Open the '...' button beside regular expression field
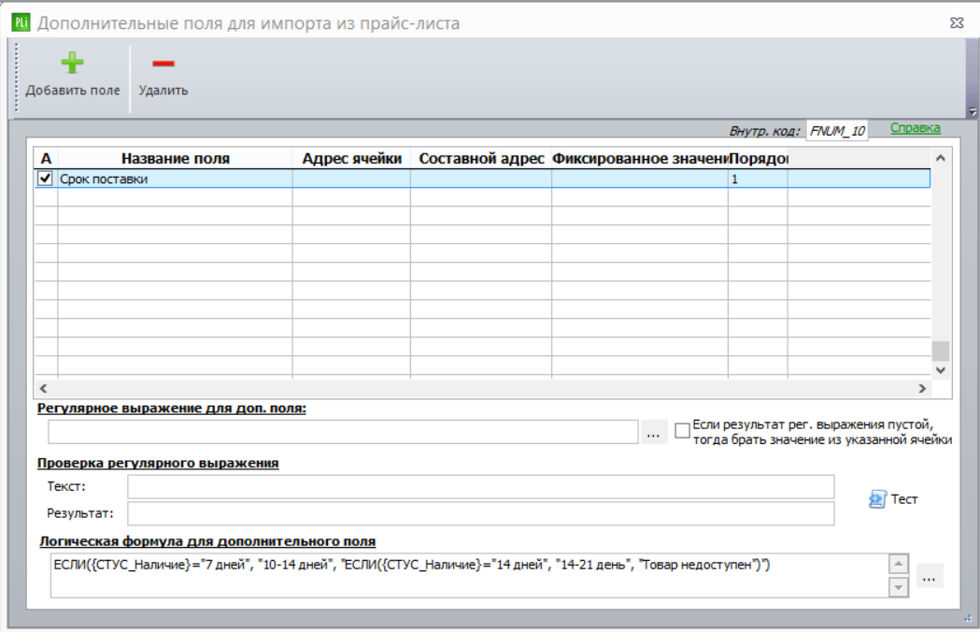Image resolution: width=980 pixels, height=632 pixels. (653, 432)
